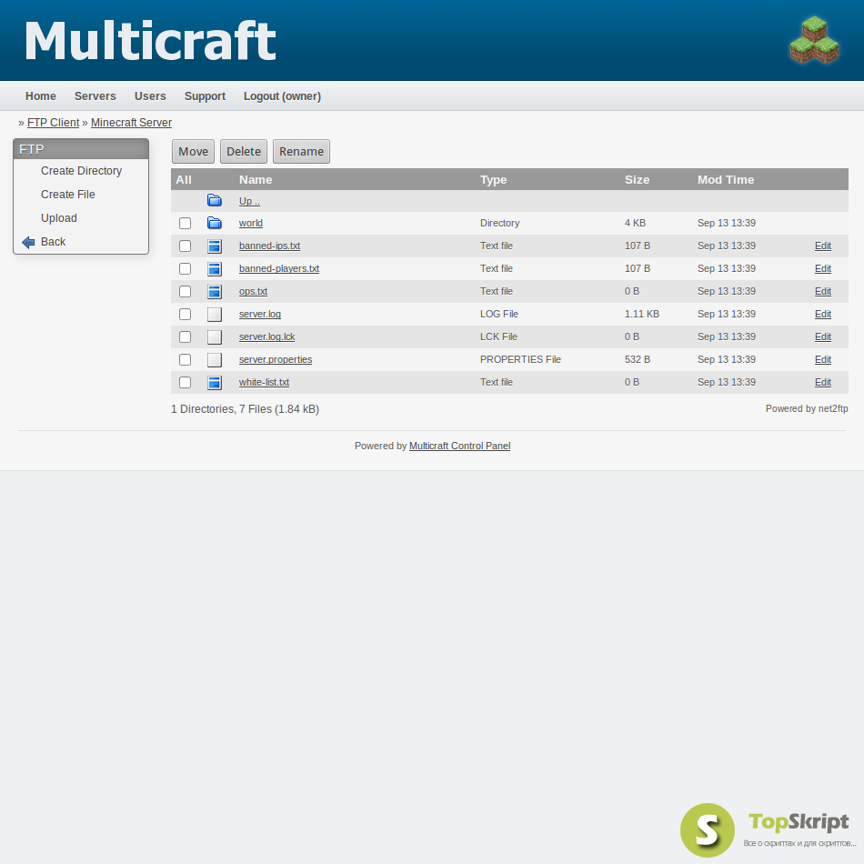864x864 pixels.
Task: Click the banned-ips.txt file icon
Action: (x=215, y=246)
